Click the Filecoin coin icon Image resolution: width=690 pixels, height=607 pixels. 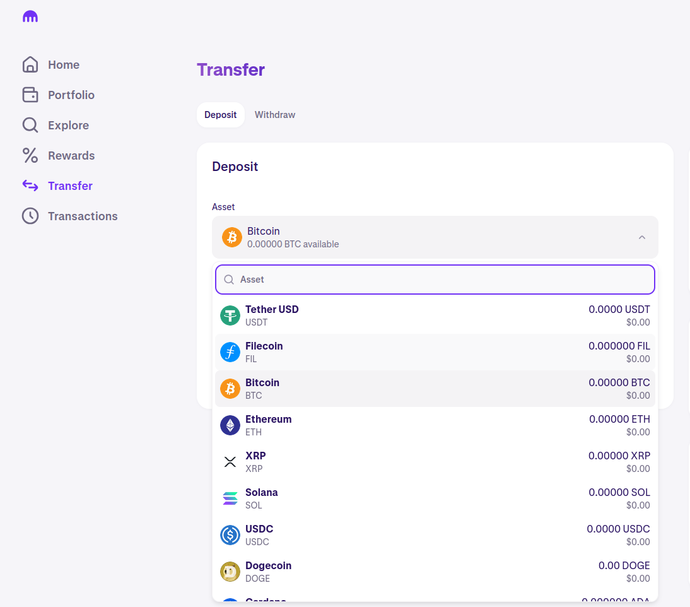(230, 352)
